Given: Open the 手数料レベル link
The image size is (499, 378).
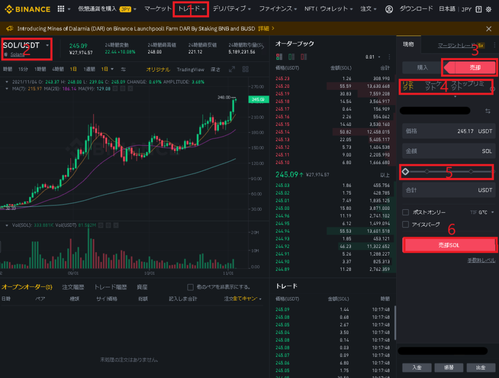Looking at the screenshot, I should 481,260.
